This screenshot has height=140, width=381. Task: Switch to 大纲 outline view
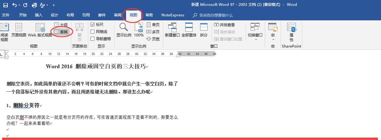coord(61,25)
